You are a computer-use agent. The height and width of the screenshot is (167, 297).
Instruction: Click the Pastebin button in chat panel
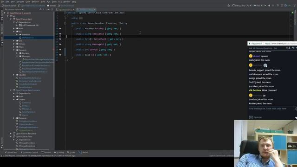point(256,117)
